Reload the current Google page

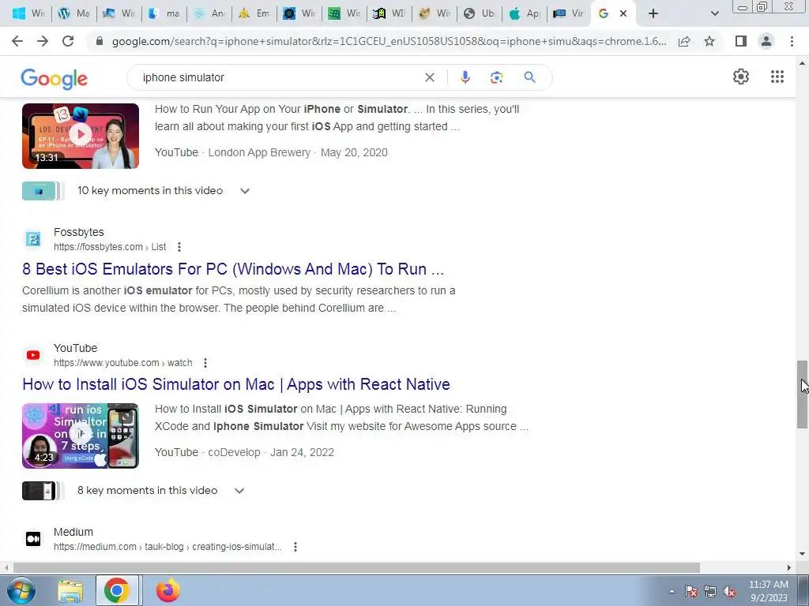[x=68, y=41]
